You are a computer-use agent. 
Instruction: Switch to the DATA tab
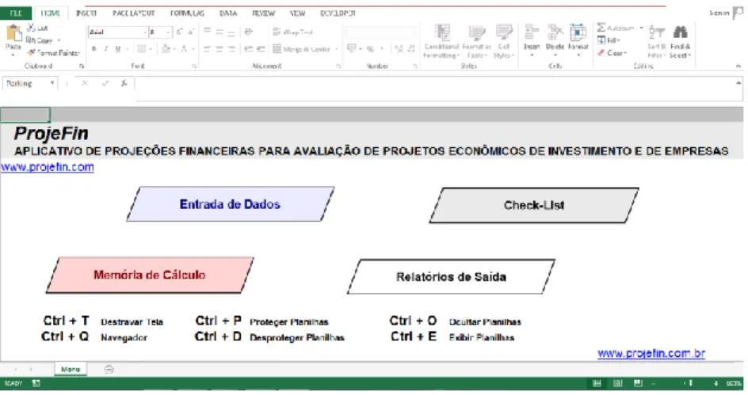pyautogui.click(x=228, y=13)
